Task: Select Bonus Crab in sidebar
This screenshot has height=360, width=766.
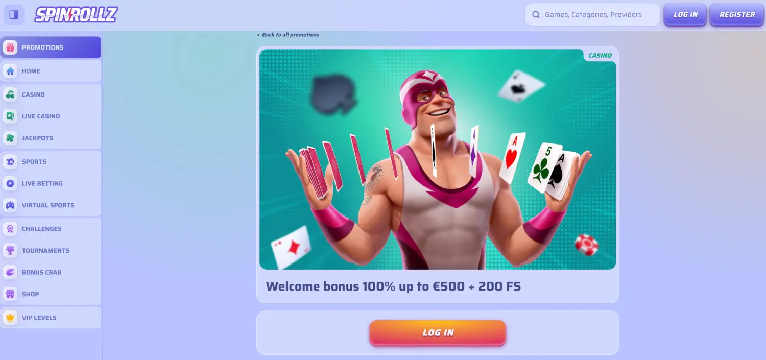Action: point(51,272)
